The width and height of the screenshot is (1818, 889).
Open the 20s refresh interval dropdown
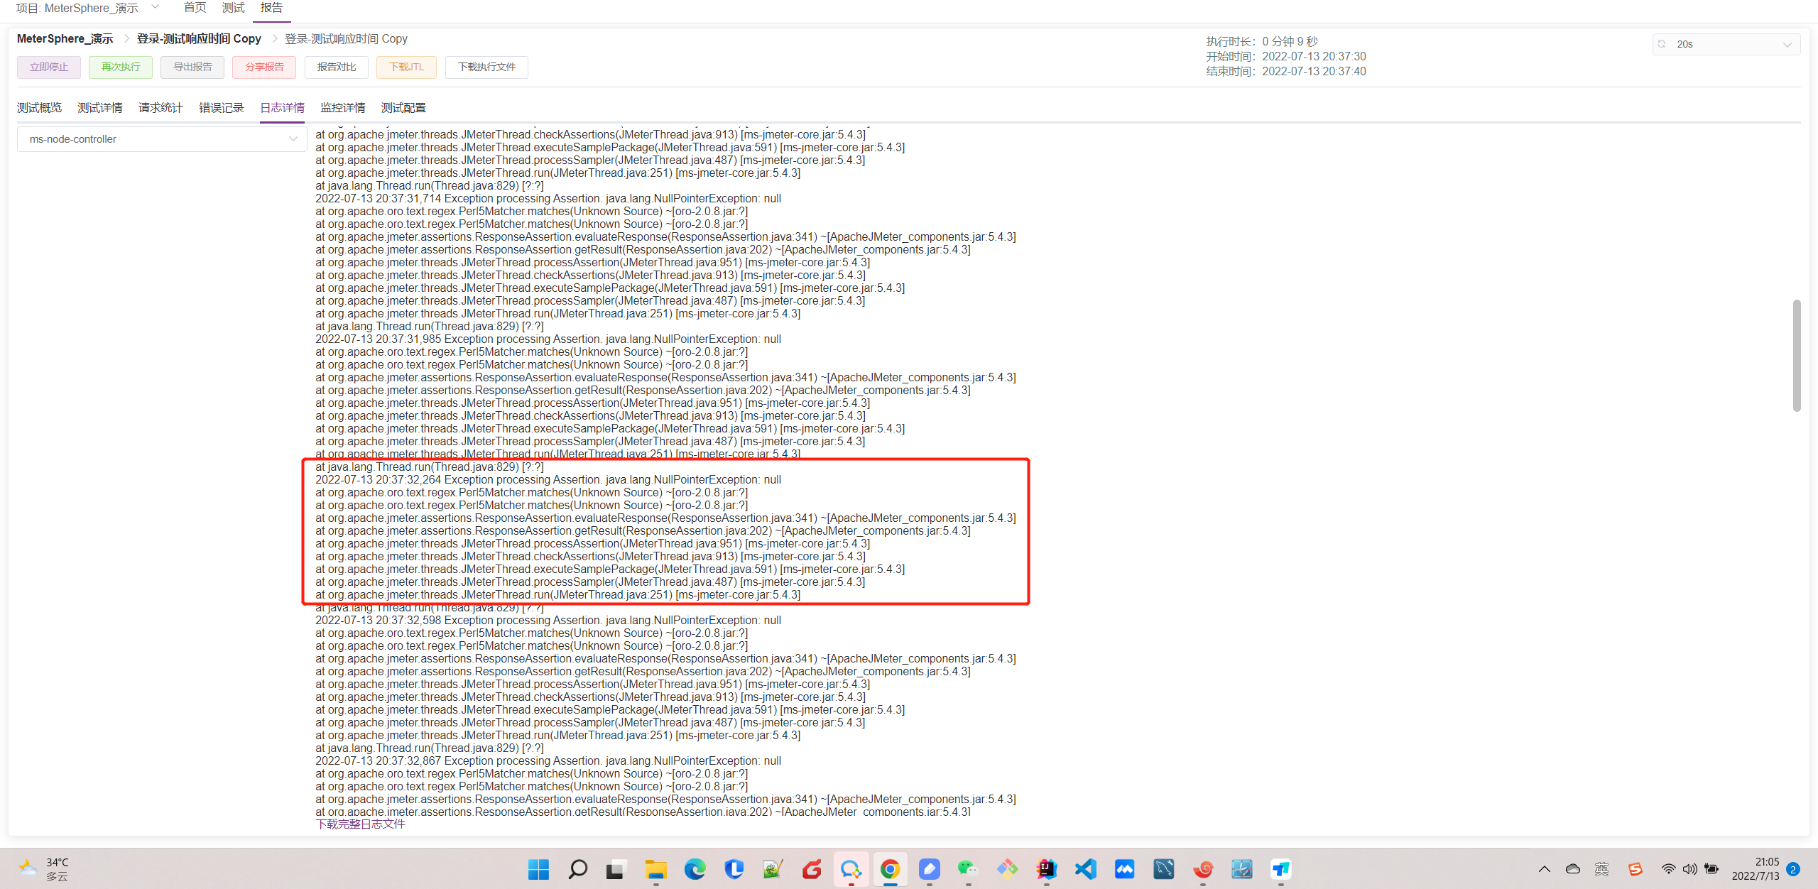[1726, 44]
